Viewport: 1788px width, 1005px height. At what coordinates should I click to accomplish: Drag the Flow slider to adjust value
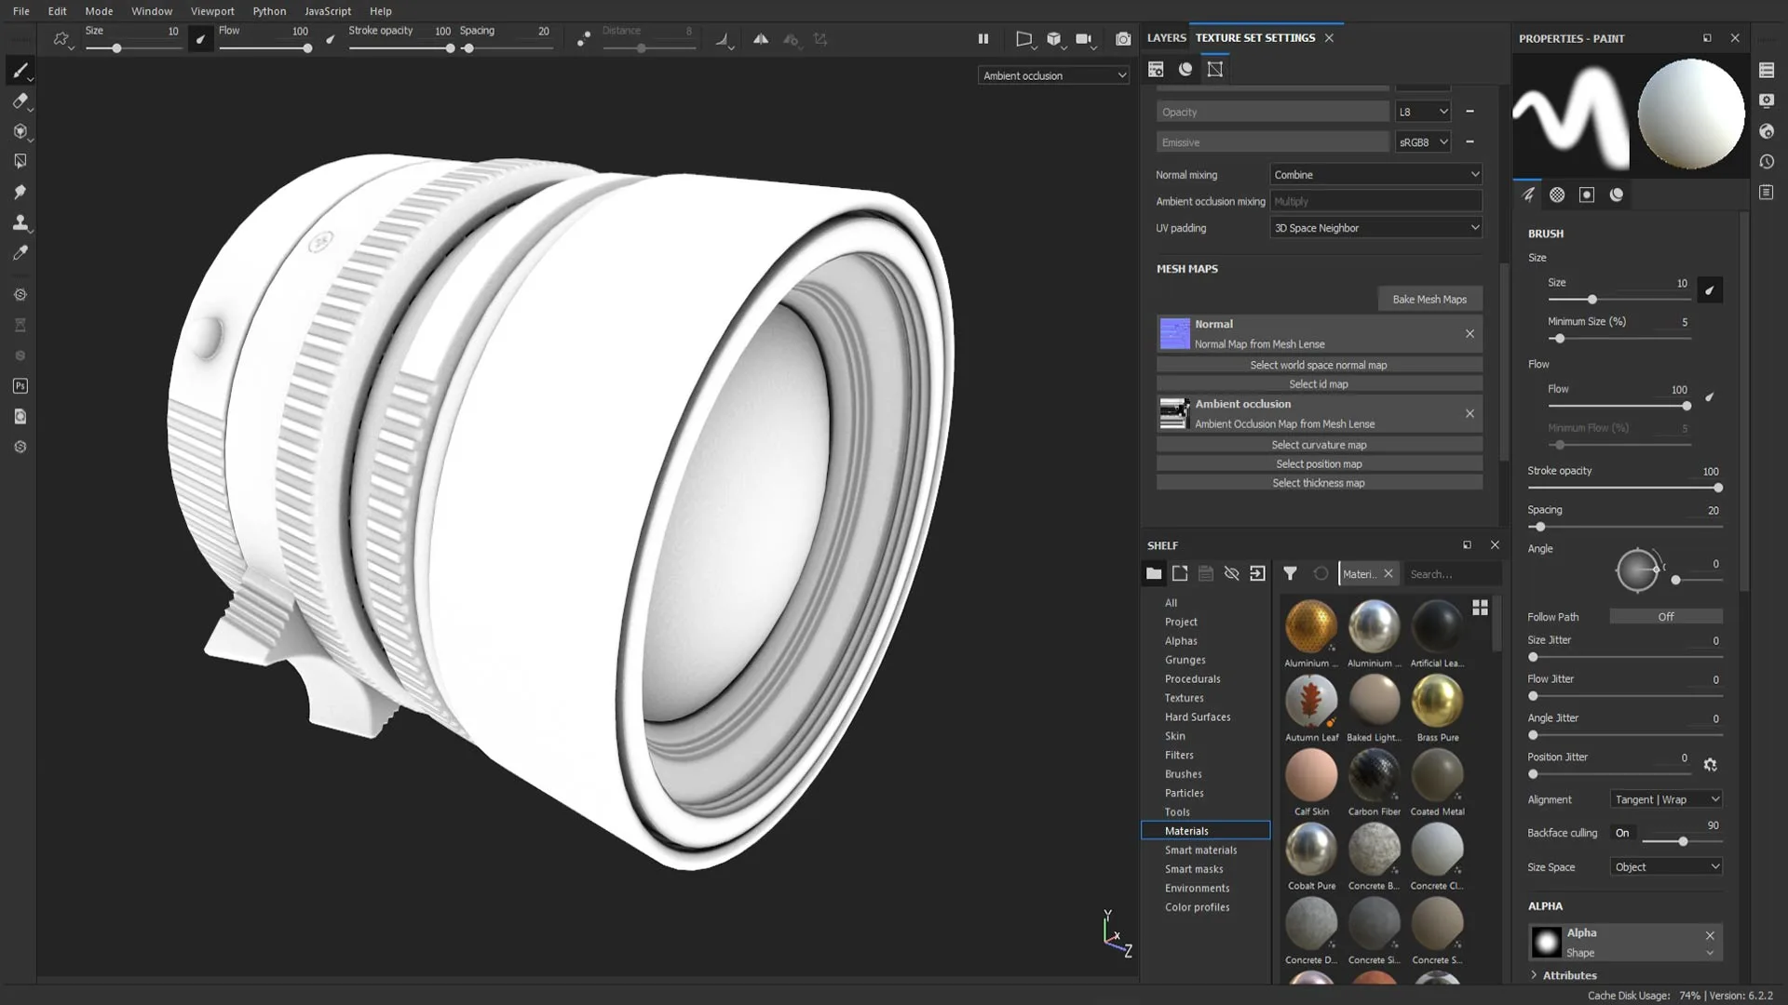point(1685,408)
